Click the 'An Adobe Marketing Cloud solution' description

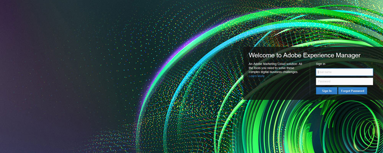[275, 68]
